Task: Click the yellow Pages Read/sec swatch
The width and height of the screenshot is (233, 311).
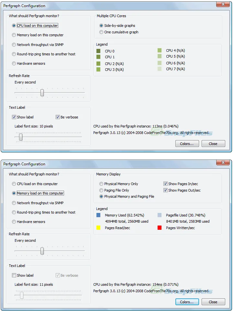Action: [x=98, y=228]
